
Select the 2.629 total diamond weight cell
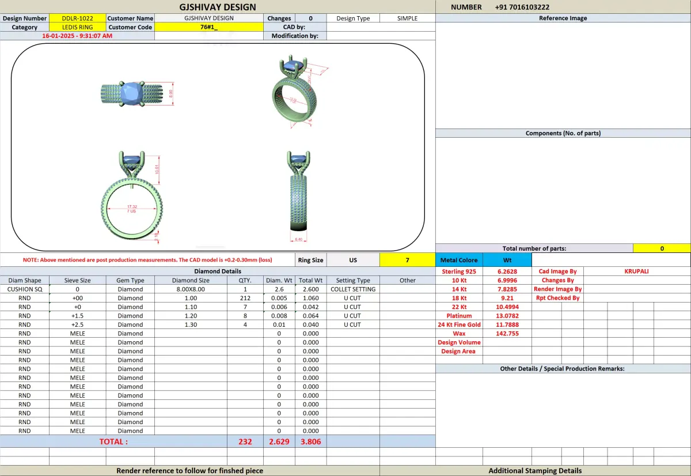[279, 441]
